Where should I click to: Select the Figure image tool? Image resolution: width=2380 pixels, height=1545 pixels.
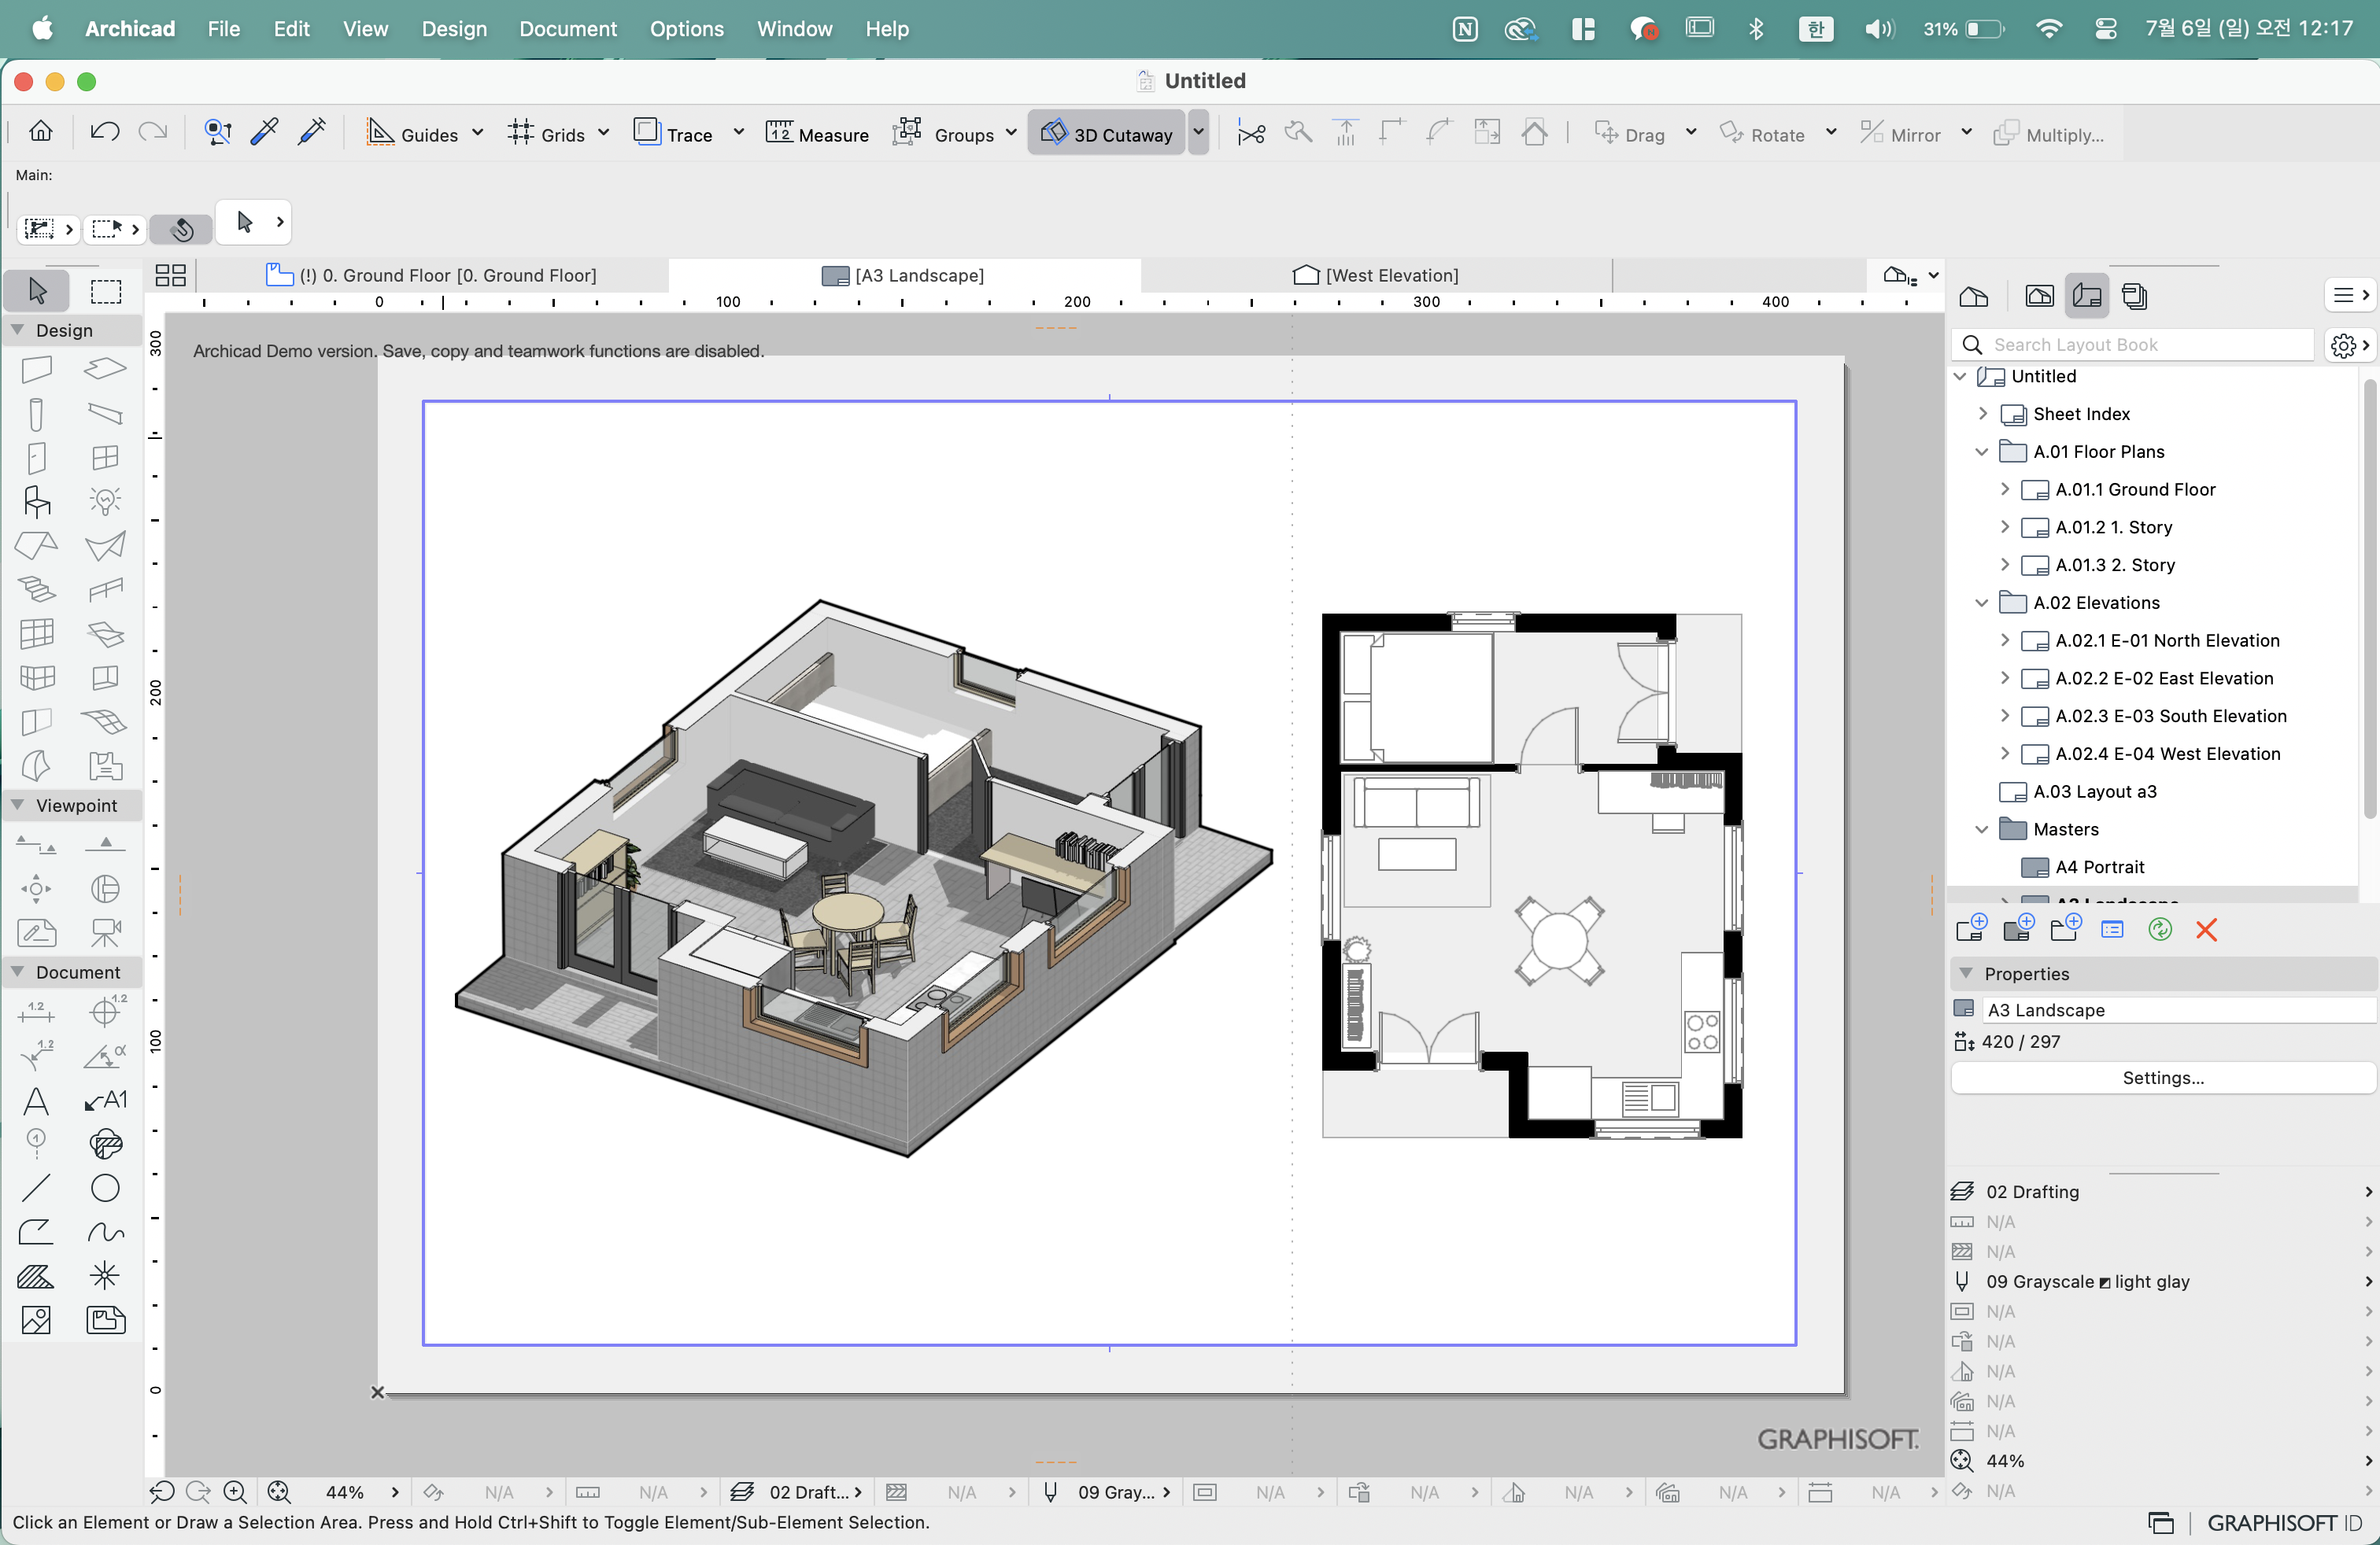pyautogui.click(x=37, y=1320)
